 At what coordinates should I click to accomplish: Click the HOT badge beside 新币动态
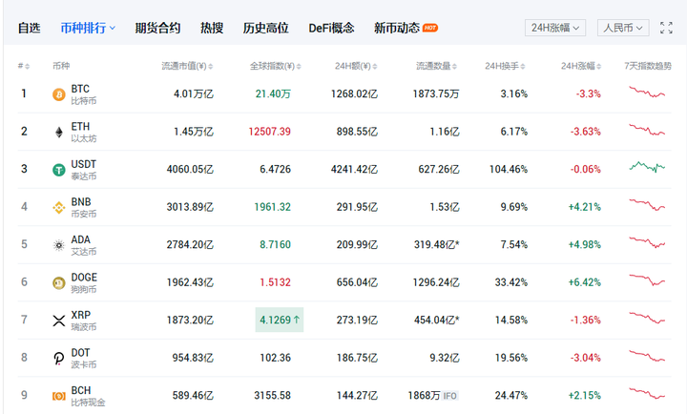click(x=429, y=28)
